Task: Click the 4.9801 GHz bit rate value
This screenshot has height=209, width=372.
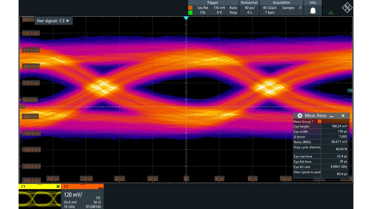Action: coord(339,167)
